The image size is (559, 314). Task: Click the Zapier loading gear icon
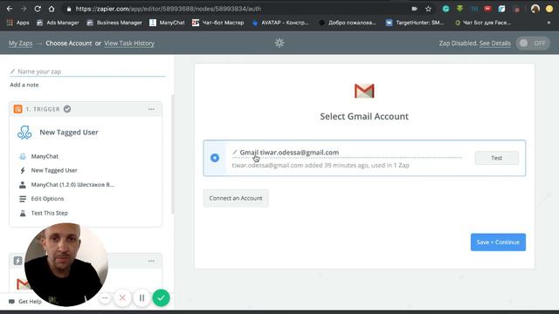(279, 43)
